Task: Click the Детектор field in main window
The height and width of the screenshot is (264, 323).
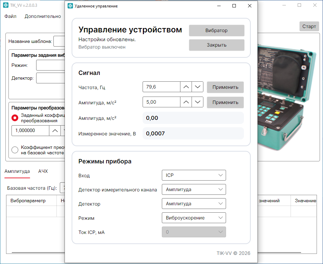Action: (51, 78)
